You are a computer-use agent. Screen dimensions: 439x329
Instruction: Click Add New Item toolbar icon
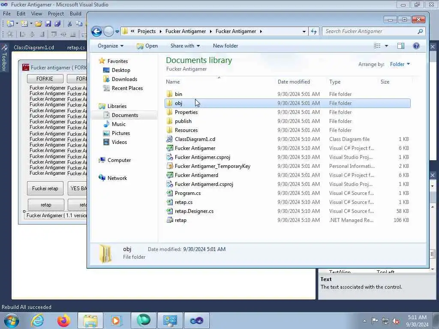24,24
